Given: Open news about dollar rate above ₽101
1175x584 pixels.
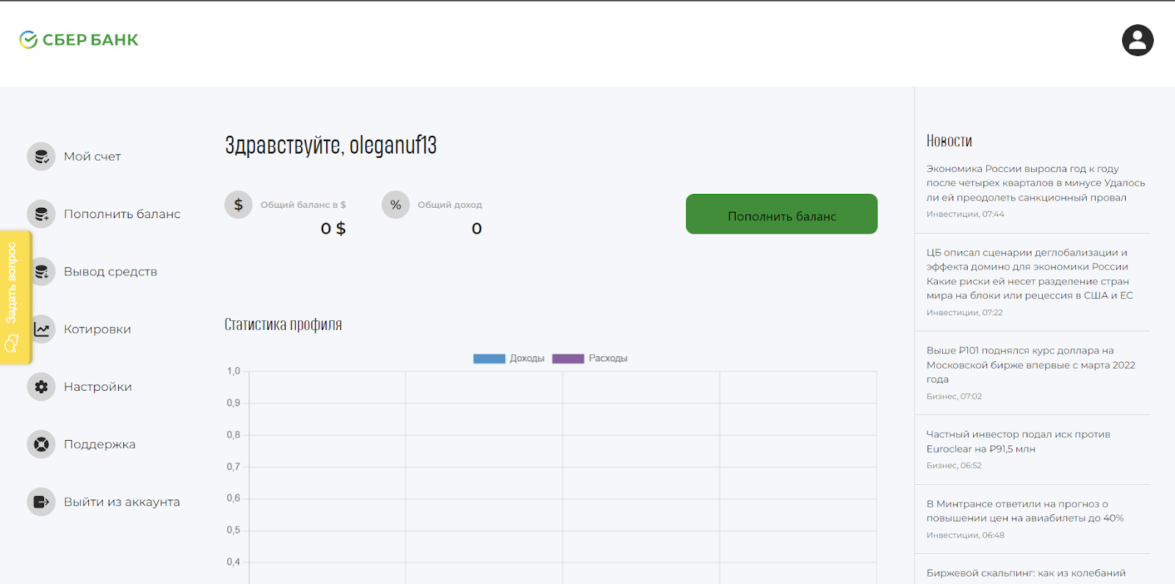Looking at the screenshot, I should click(1031, 365).
